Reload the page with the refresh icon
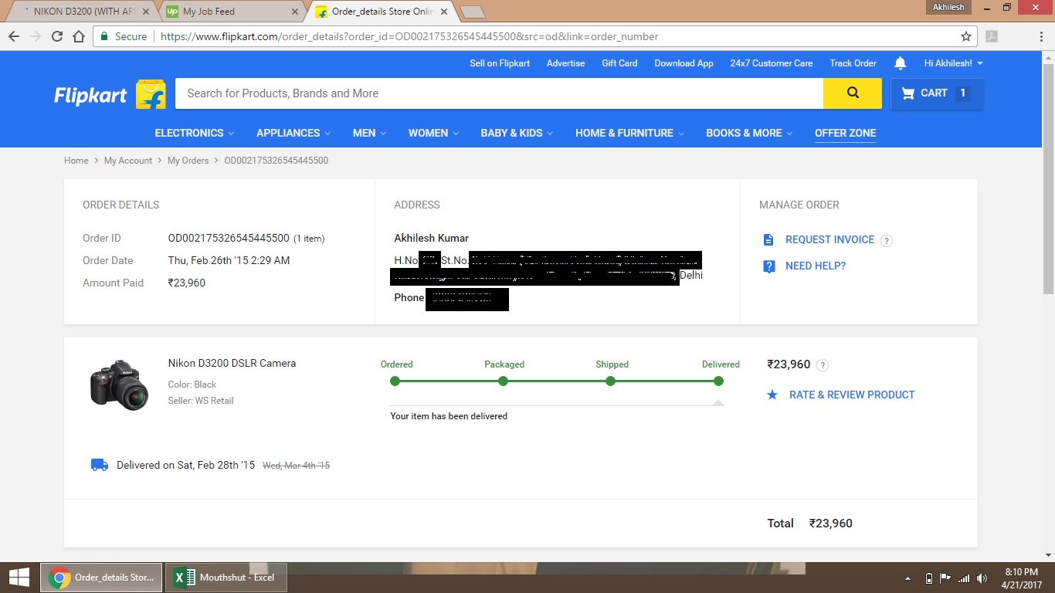 pyautogui.click(x=57, y=36)
